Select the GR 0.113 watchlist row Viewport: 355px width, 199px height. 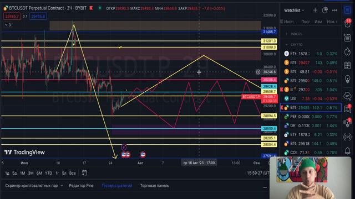[311, 125]
